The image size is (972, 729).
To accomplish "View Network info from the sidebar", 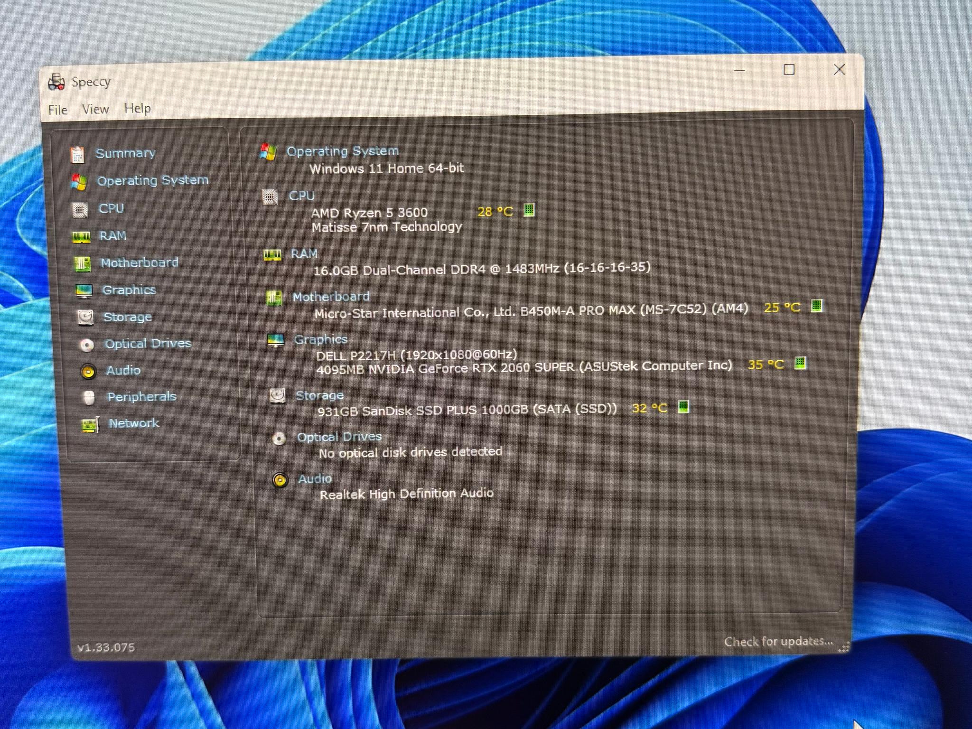I will point(134,423).
